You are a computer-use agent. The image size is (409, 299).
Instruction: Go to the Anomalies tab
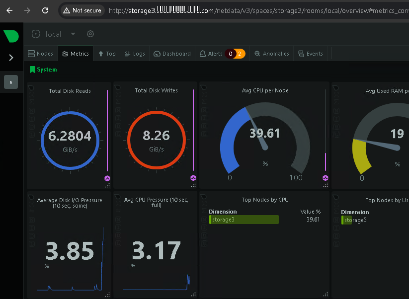271,54
